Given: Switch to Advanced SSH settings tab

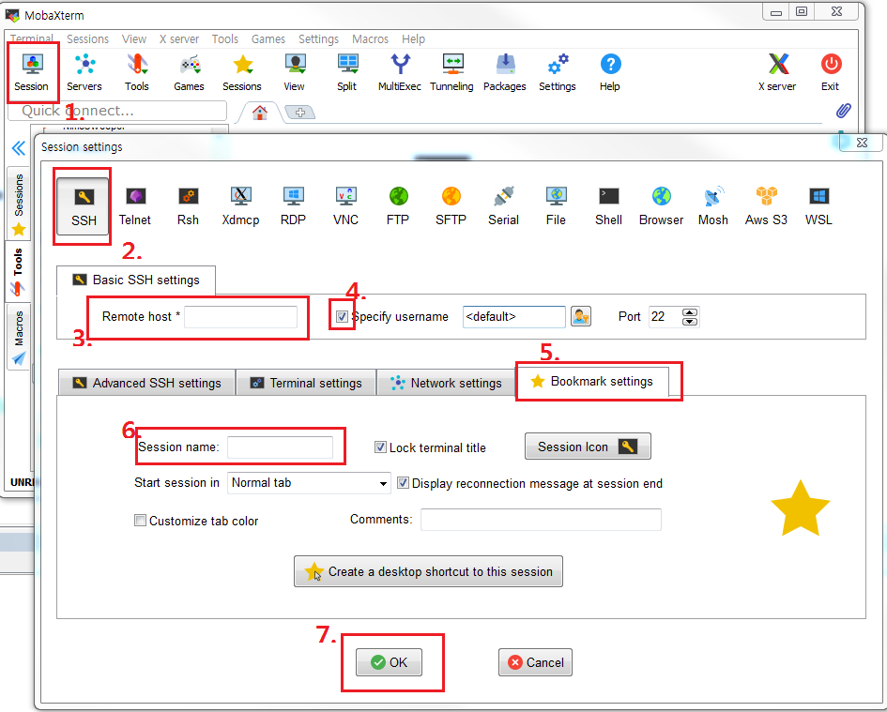Looking at the screenshot, I should pyautogui.click(x=147, y=383).
